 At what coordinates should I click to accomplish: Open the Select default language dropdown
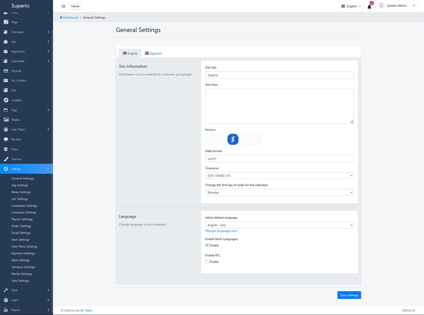tap(279, 225)
